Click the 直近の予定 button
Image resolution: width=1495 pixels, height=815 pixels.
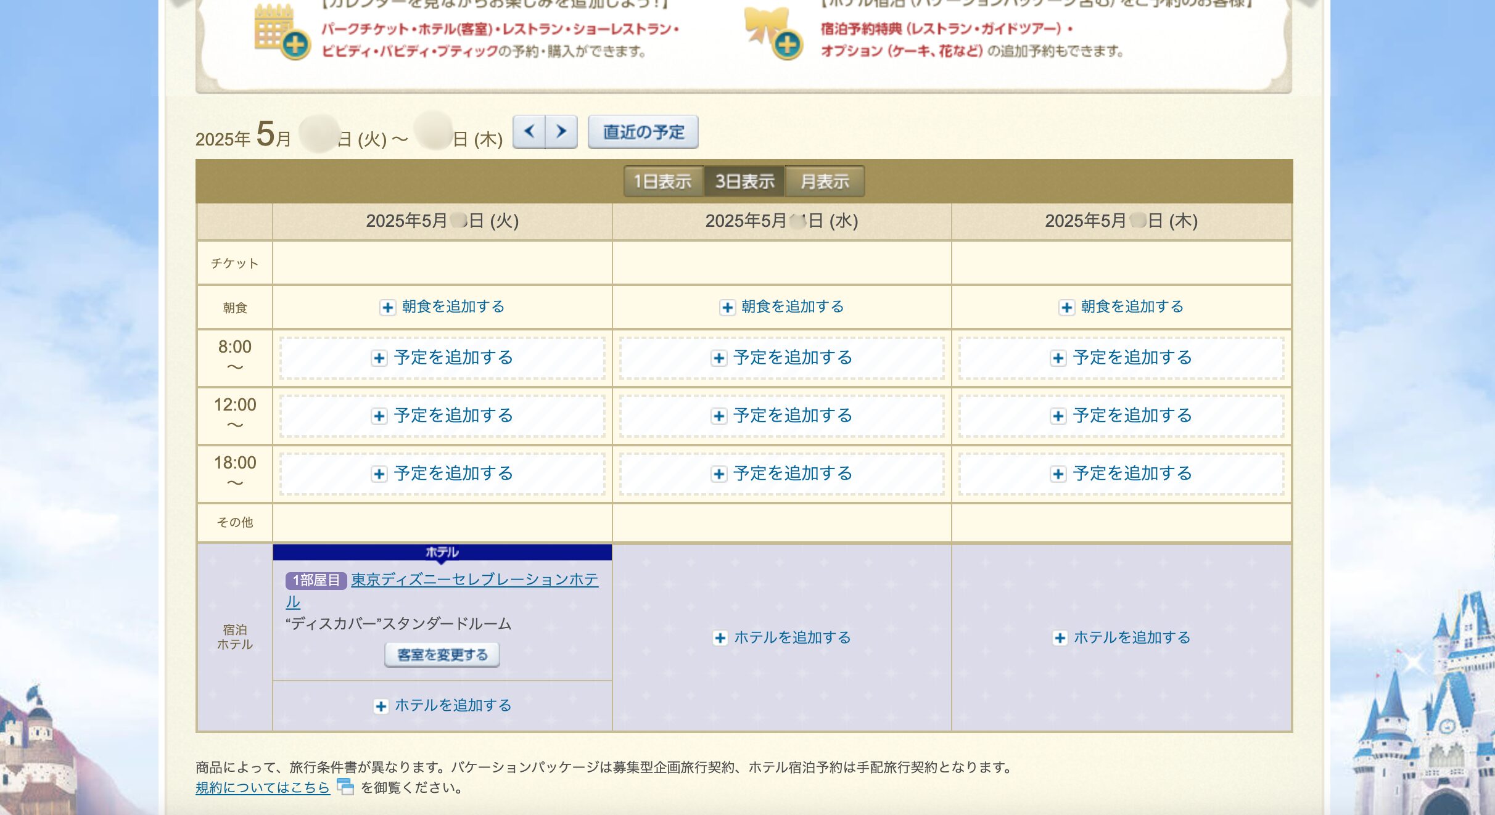tap(643, 132)
